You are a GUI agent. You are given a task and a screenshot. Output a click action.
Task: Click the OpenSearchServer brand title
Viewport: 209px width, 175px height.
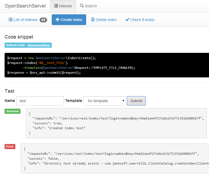pyautogui.click(x=25, y=6)
